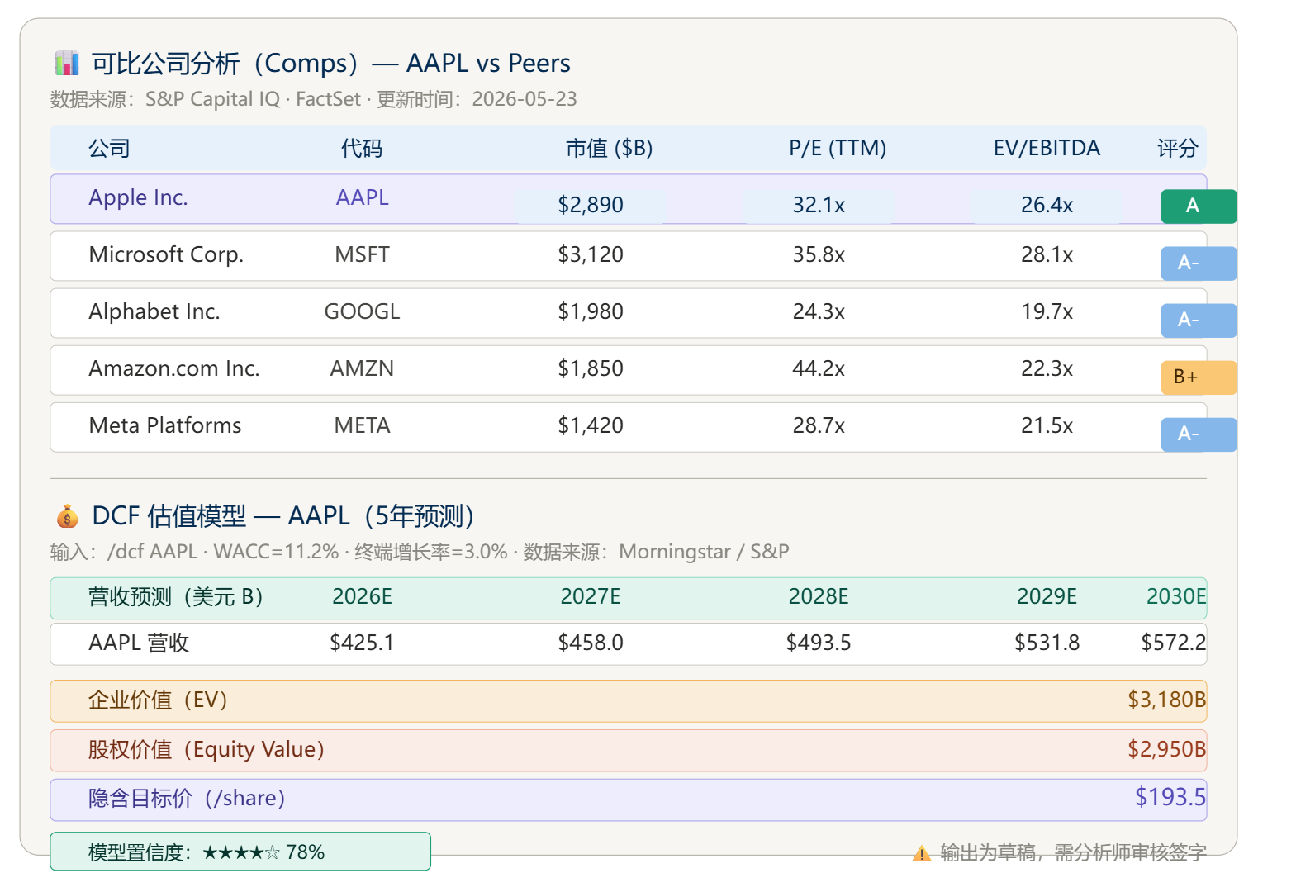The height and width of the screenshot is (892, 1296).
Task: Click the data source line with 2026-05-23
Action: [x=314, y=99]
